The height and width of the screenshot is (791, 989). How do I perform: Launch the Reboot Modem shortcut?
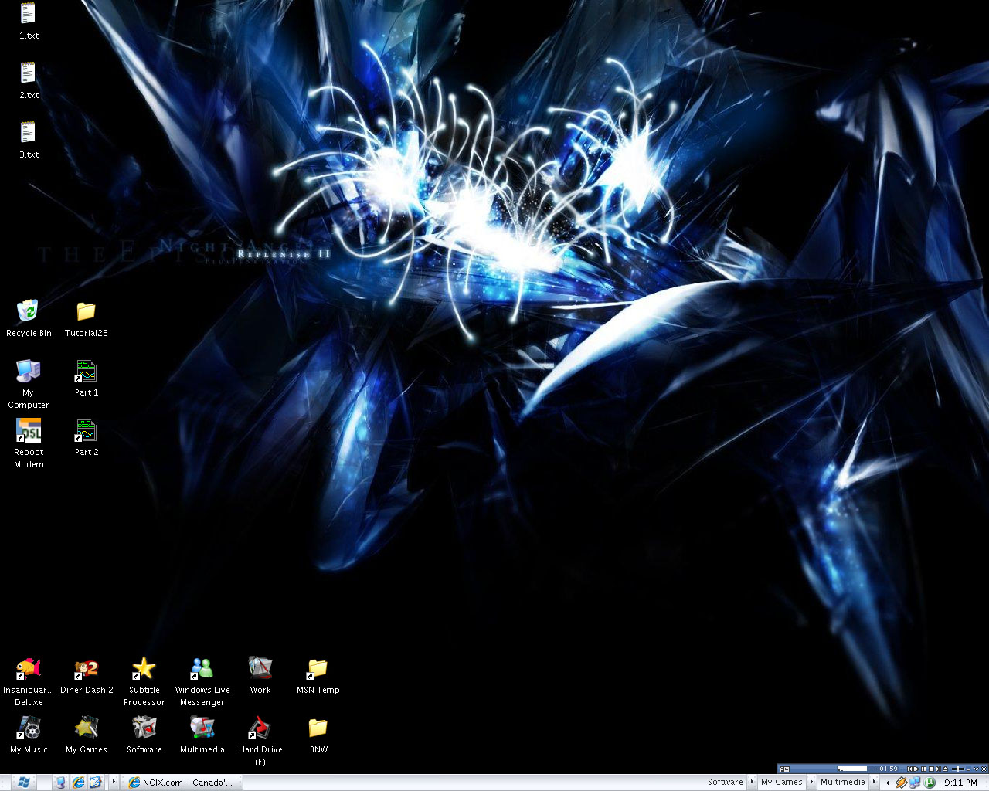pos(29,443)
